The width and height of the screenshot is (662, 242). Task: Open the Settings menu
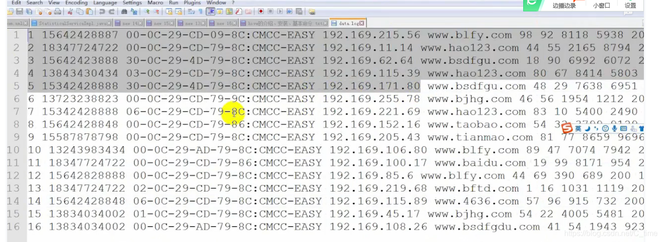(x=132, y=2)
